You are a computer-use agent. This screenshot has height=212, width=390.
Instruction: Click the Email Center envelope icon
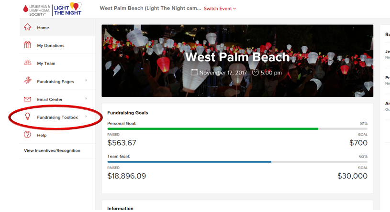(x=27, y=99)
